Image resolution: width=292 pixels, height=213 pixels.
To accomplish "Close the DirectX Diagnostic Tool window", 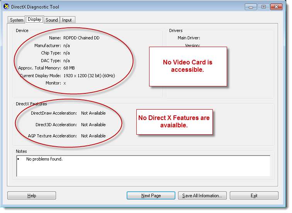I will coord(278,7).
